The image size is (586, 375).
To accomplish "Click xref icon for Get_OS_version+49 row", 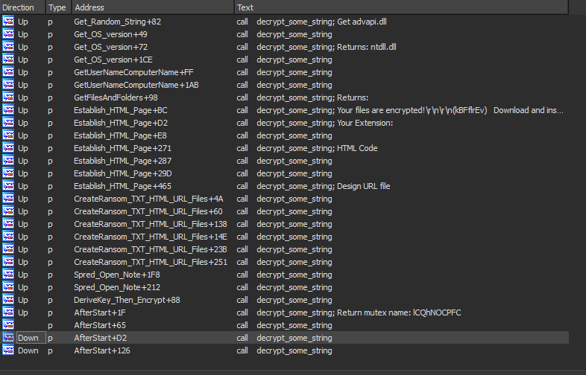I will click(8, 34).
